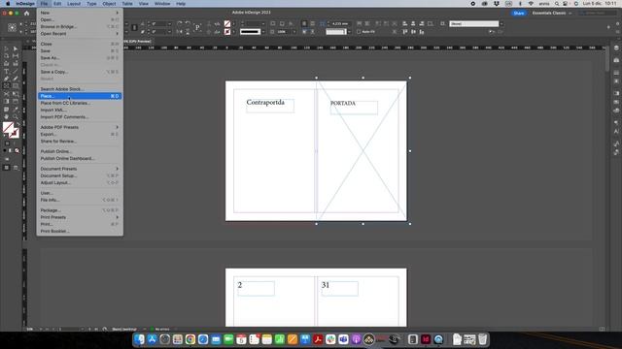The width and height of the screenshot is (622, 349).
Task: Click the reference point locator grid
Action: [12, 28]
